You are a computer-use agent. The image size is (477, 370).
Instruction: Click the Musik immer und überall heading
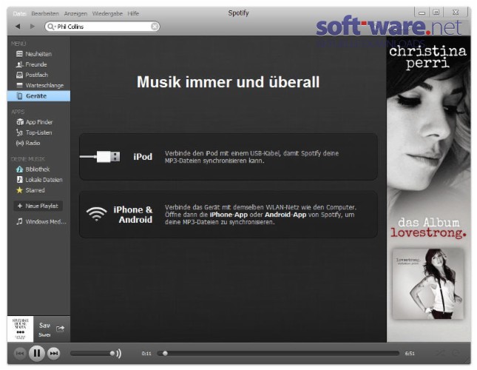(229, 82)
